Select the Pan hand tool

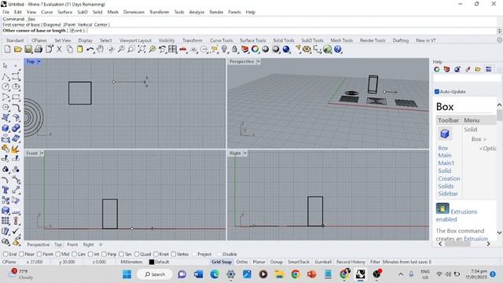coord(101,50)
